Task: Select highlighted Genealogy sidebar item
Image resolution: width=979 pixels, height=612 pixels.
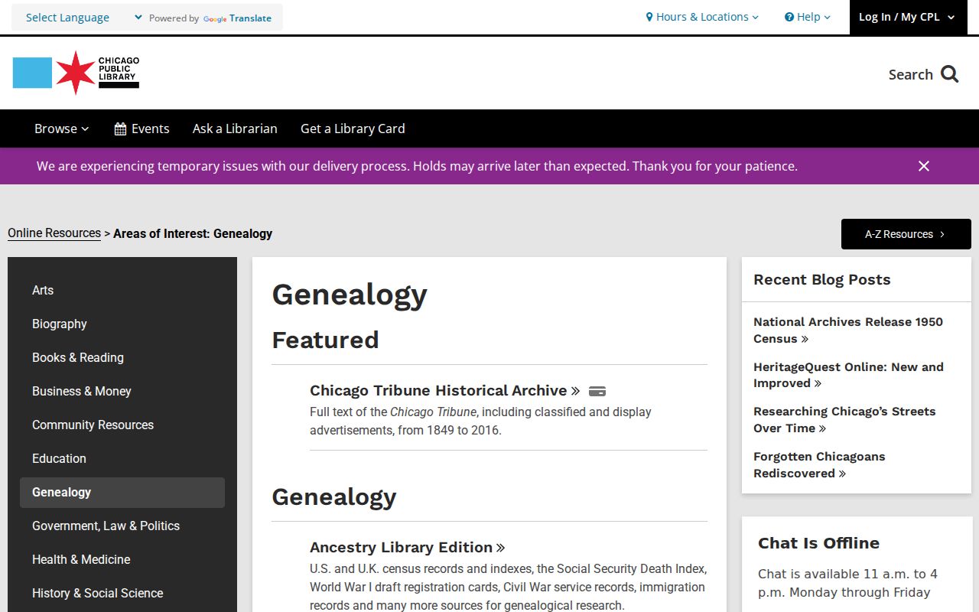Action: point(122,493)
